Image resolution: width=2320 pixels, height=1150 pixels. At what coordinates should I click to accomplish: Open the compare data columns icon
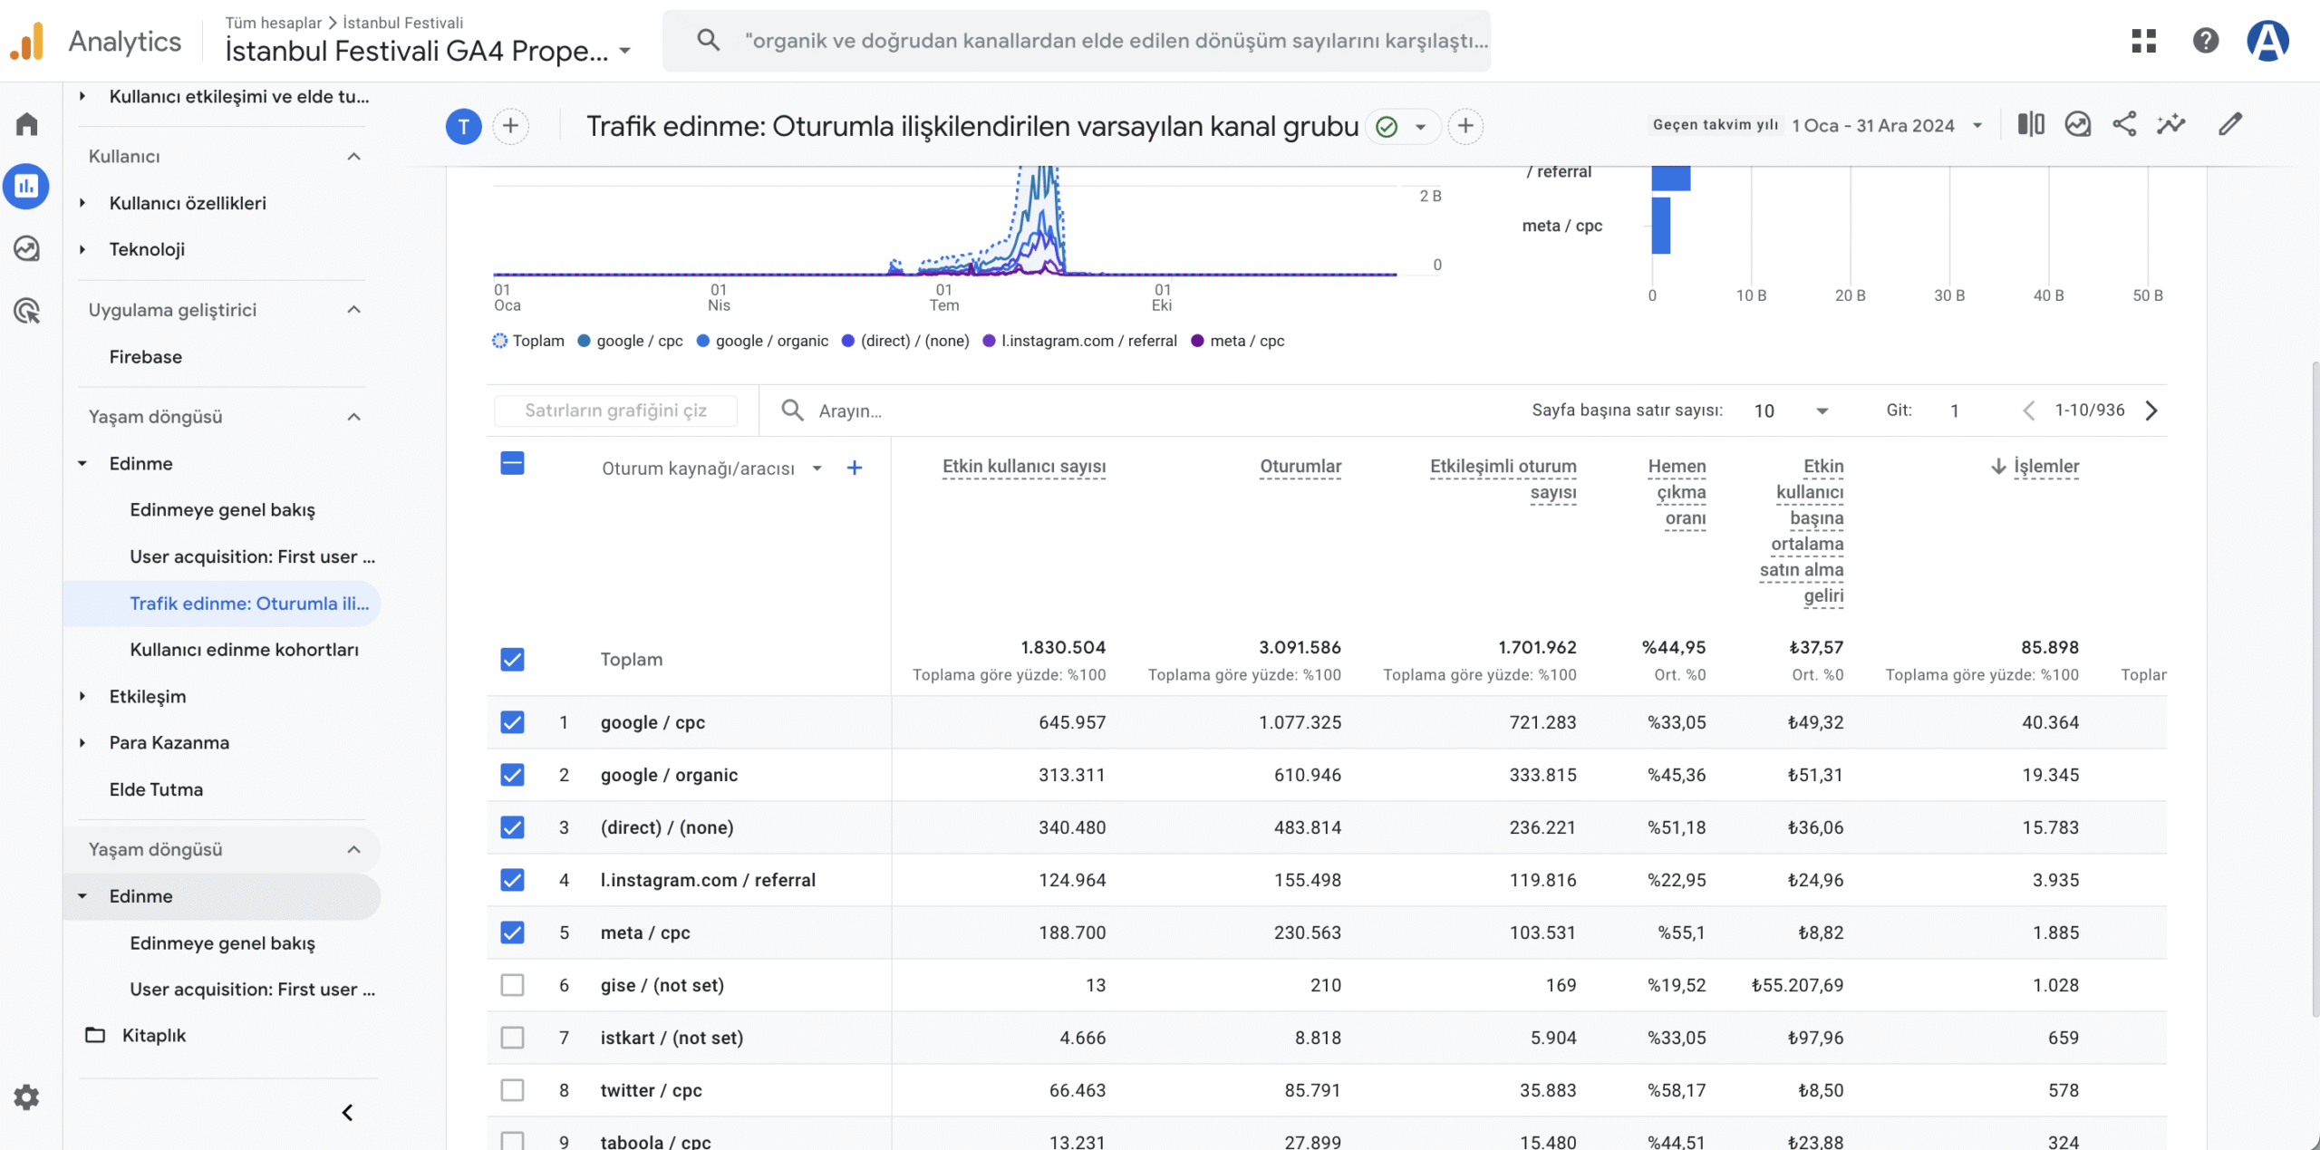2031,124
